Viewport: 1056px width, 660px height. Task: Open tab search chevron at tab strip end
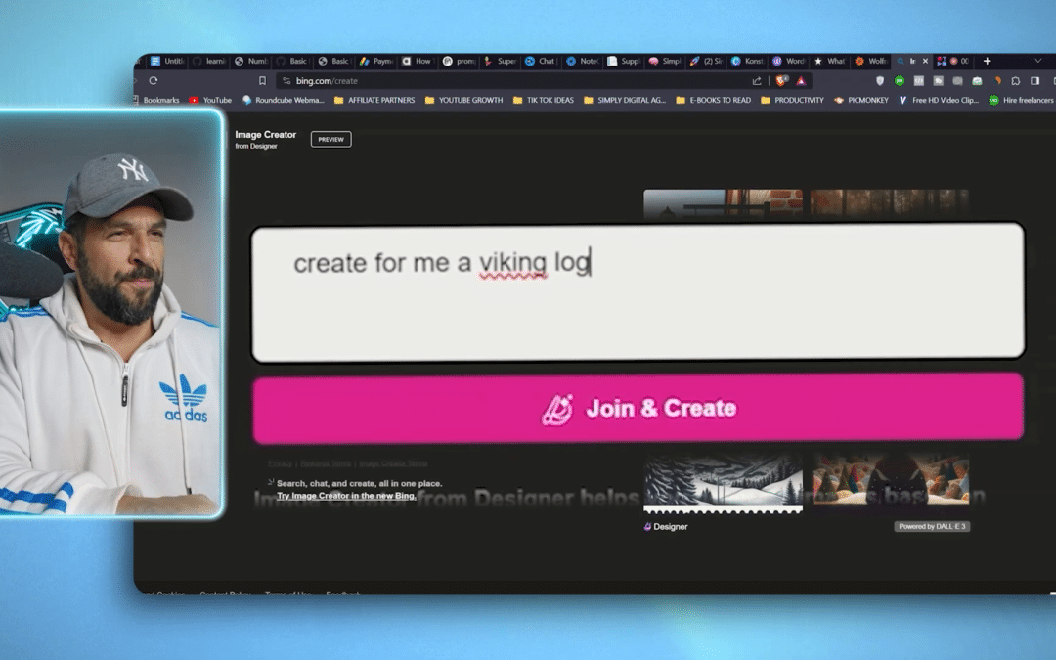(x=1037, y=61)
